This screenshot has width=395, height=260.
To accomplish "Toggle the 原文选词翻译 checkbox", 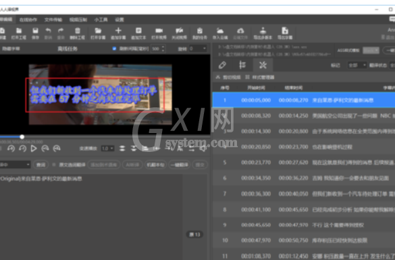I will pos(53,165).
